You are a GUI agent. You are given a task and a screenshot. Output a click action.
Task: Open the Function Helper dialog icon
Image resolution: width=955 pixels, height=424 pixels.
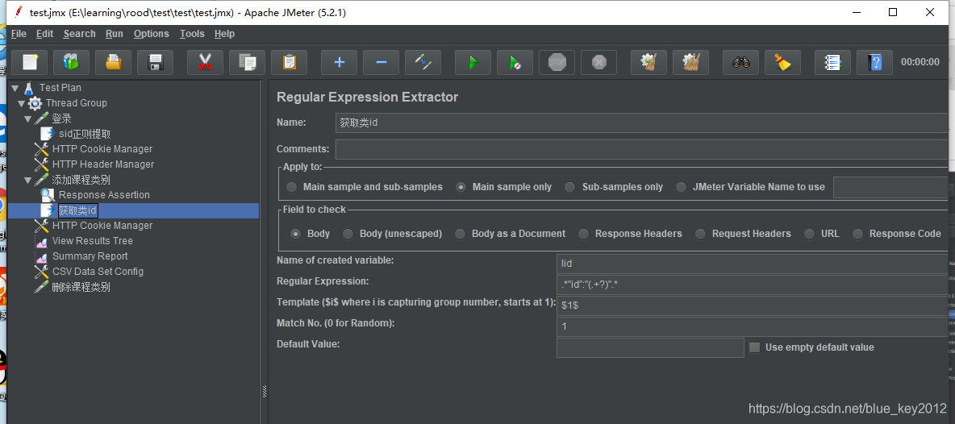click(833, 62)
